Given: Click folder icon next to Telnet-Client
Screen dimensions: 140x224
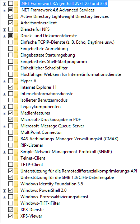Looking at the screenshot, I should coord(16,158).
